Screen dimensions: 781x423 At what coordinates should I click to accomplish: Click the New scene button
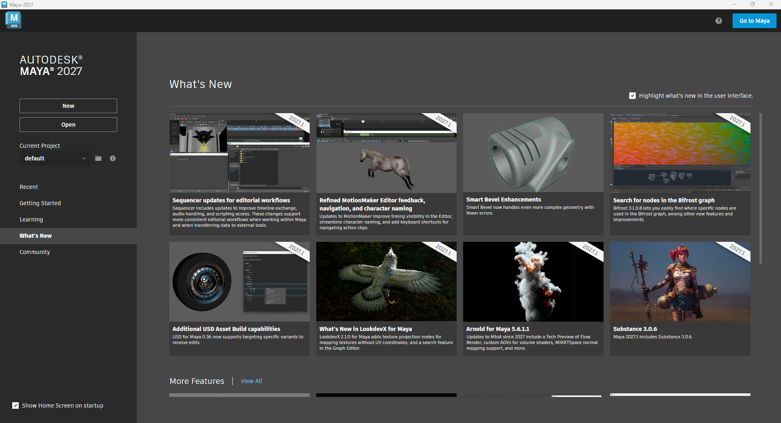coord(68,106)
